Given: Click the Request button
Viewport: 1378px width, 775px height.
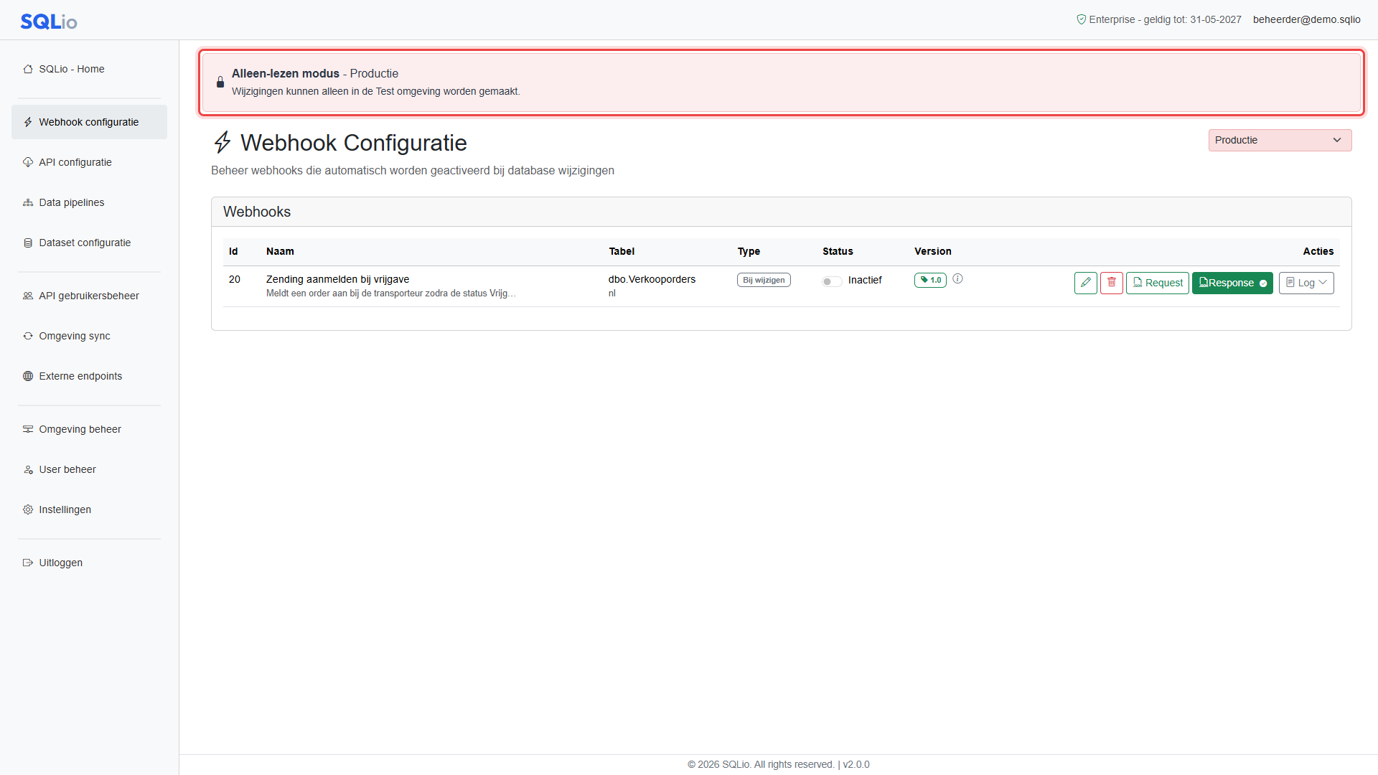Looking at the screenshot, I should point(1157,283).
